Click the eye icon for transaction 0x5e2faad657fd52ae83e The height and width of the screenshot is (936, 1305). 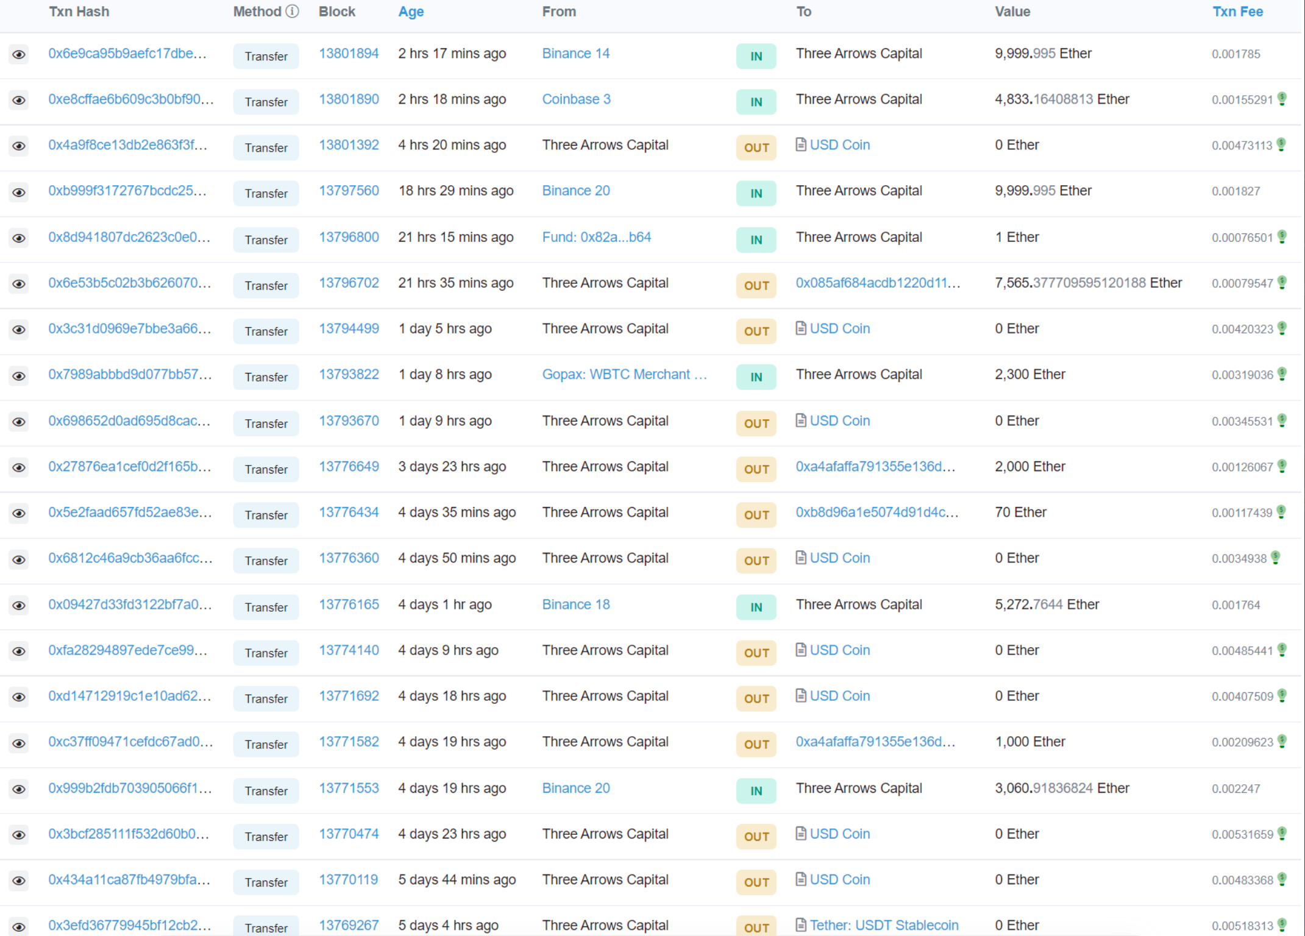pyautogui.click(x=19, y=514)
